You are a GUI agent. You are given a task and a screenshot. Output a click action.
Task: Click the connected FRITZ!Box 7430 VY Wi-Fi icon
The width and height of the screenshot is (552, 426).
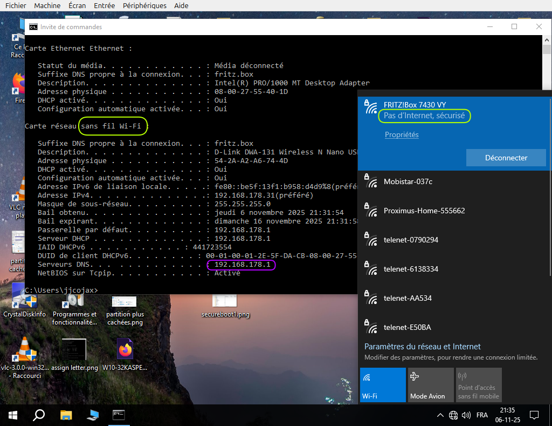371,106
